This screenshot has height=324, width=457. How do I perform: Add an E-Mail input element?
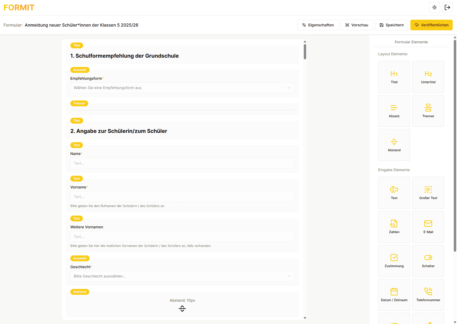pyautogui.click(x=428, y=227)
